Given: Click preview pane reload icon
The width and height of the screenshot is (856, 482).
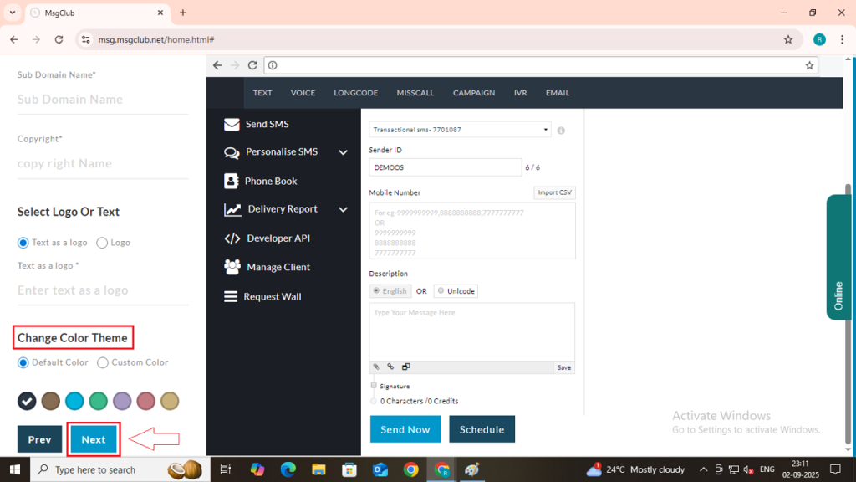Looking at the screenshot, I should point(252,65).
